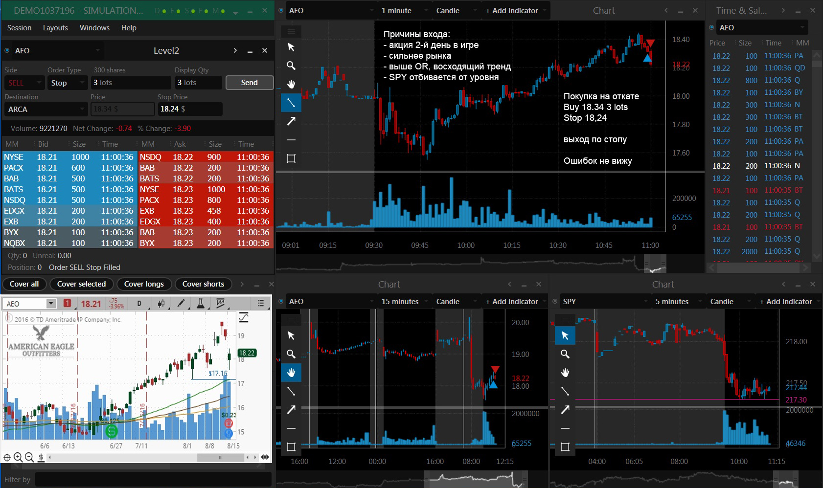Screen dimensions: 823x488
Task: Toggle the symbol link dot in the Level2 window
Action: point(7,50)
